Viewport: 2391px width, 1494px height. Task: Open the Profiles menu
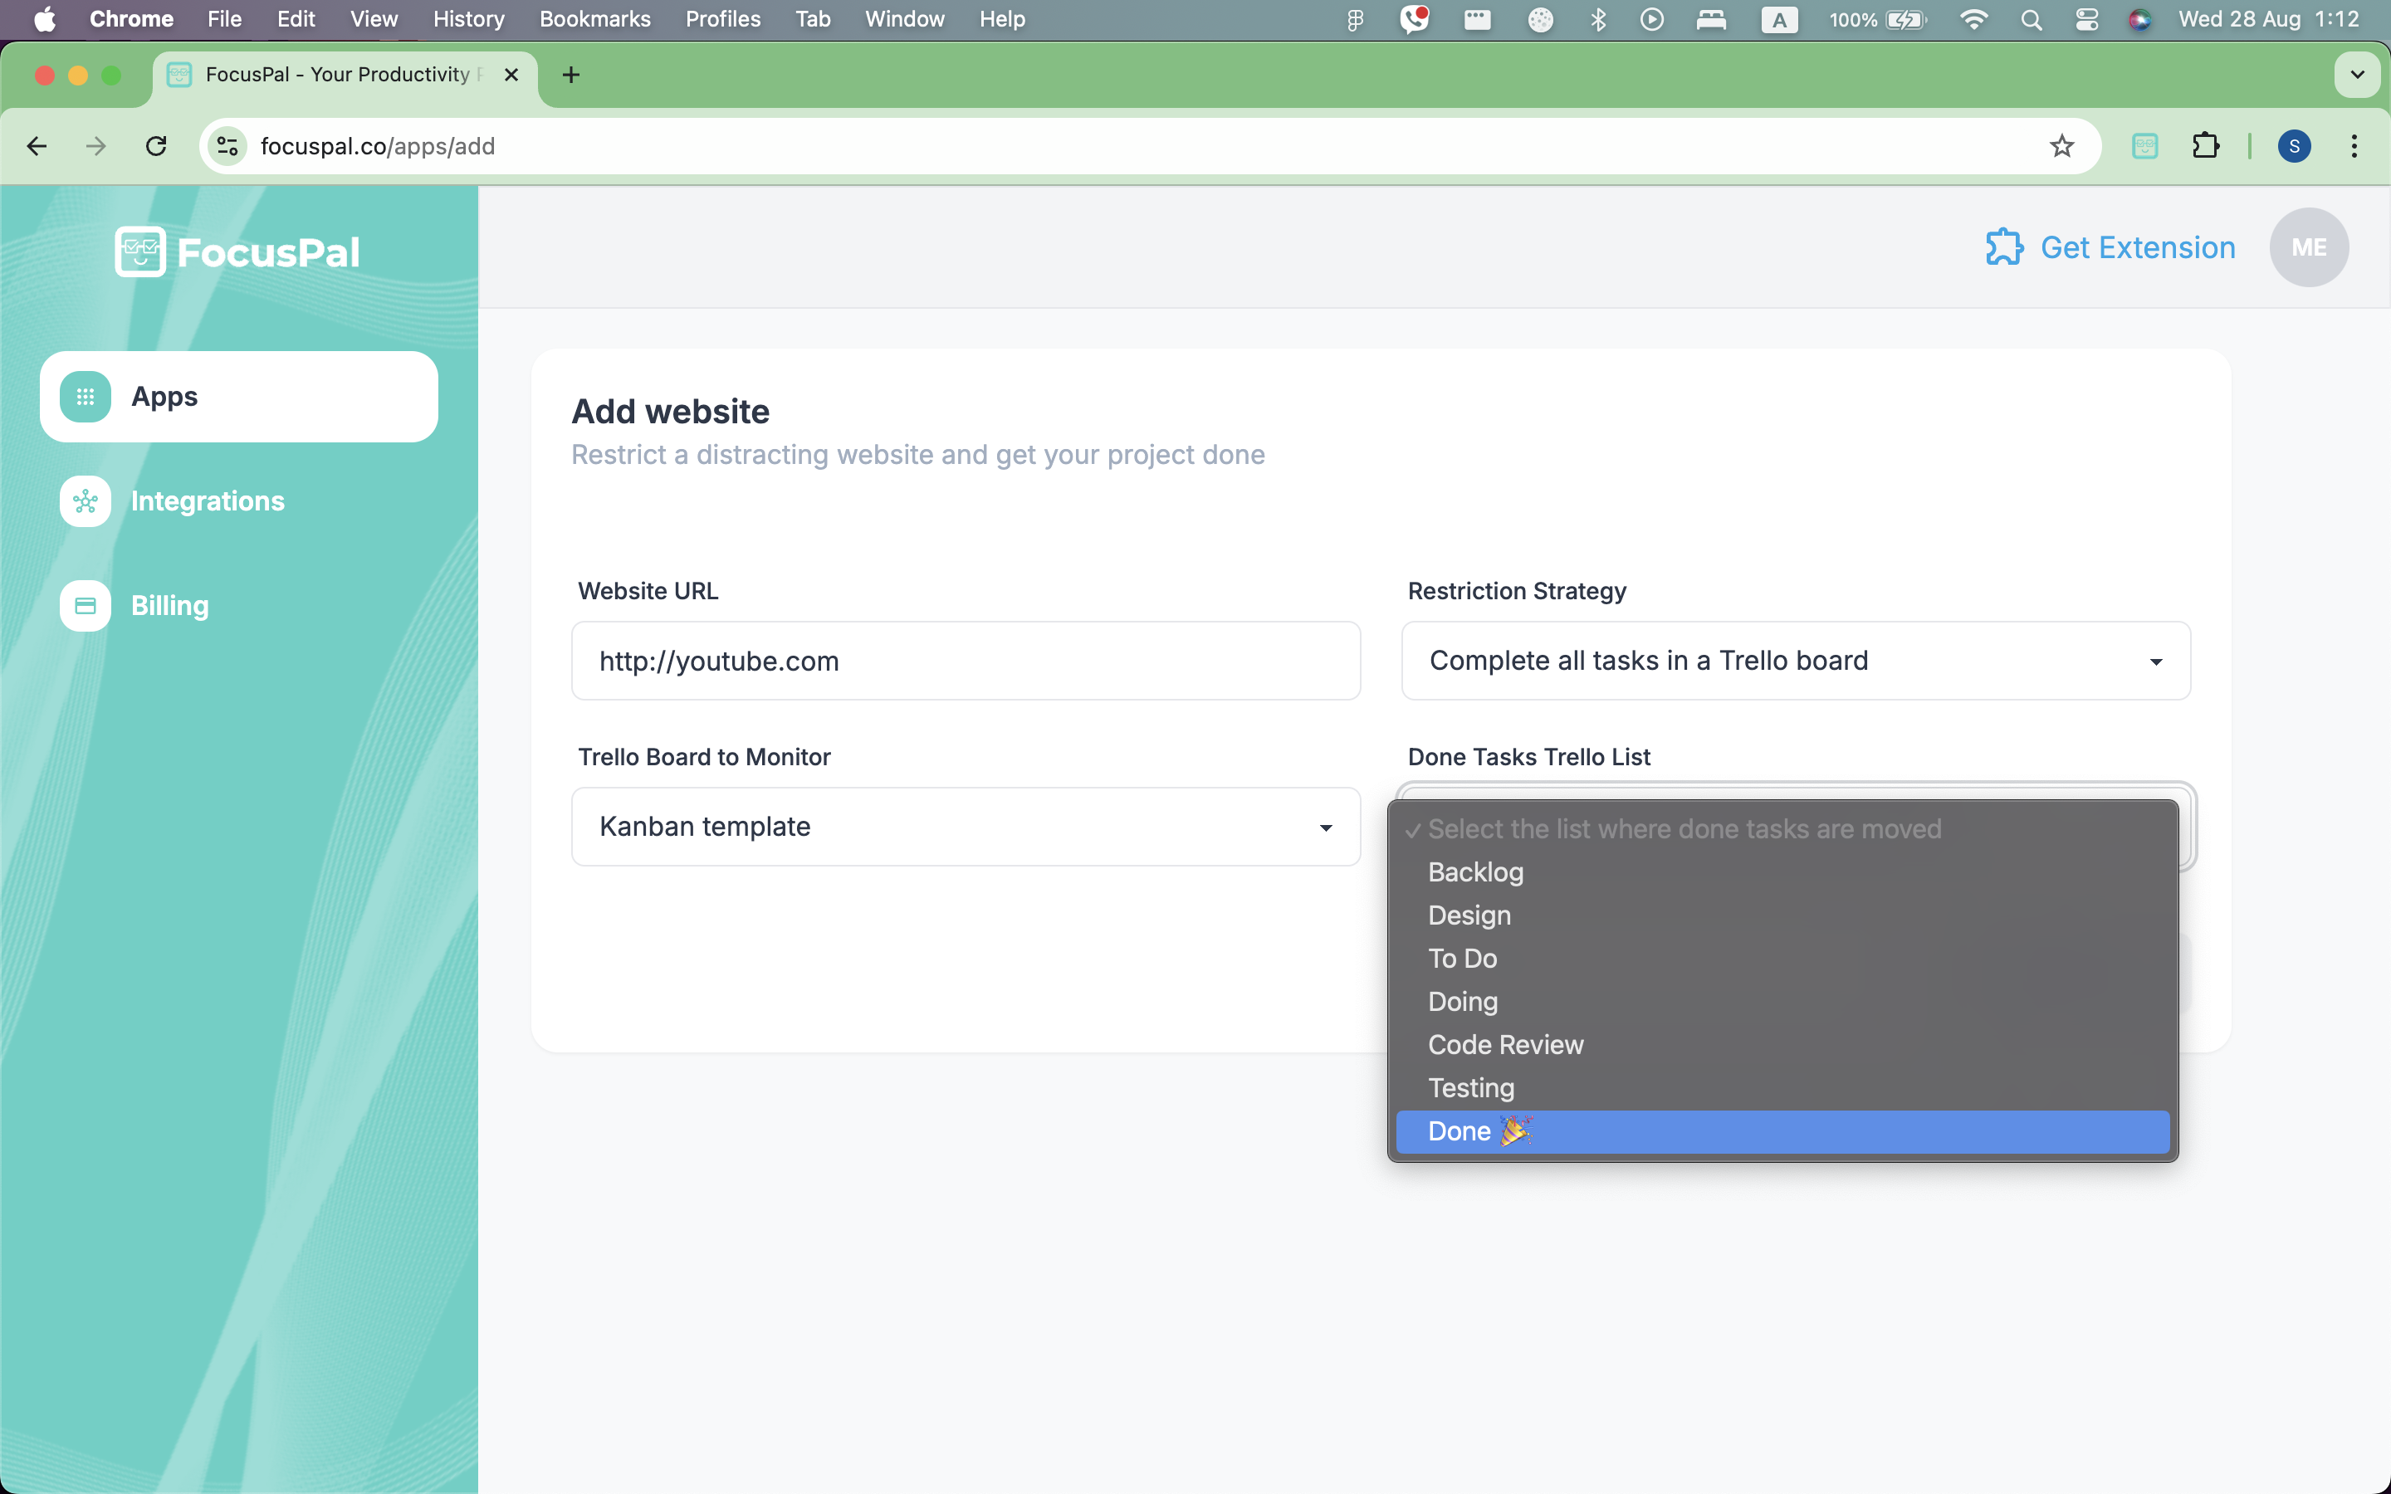[x=722, y=19]
